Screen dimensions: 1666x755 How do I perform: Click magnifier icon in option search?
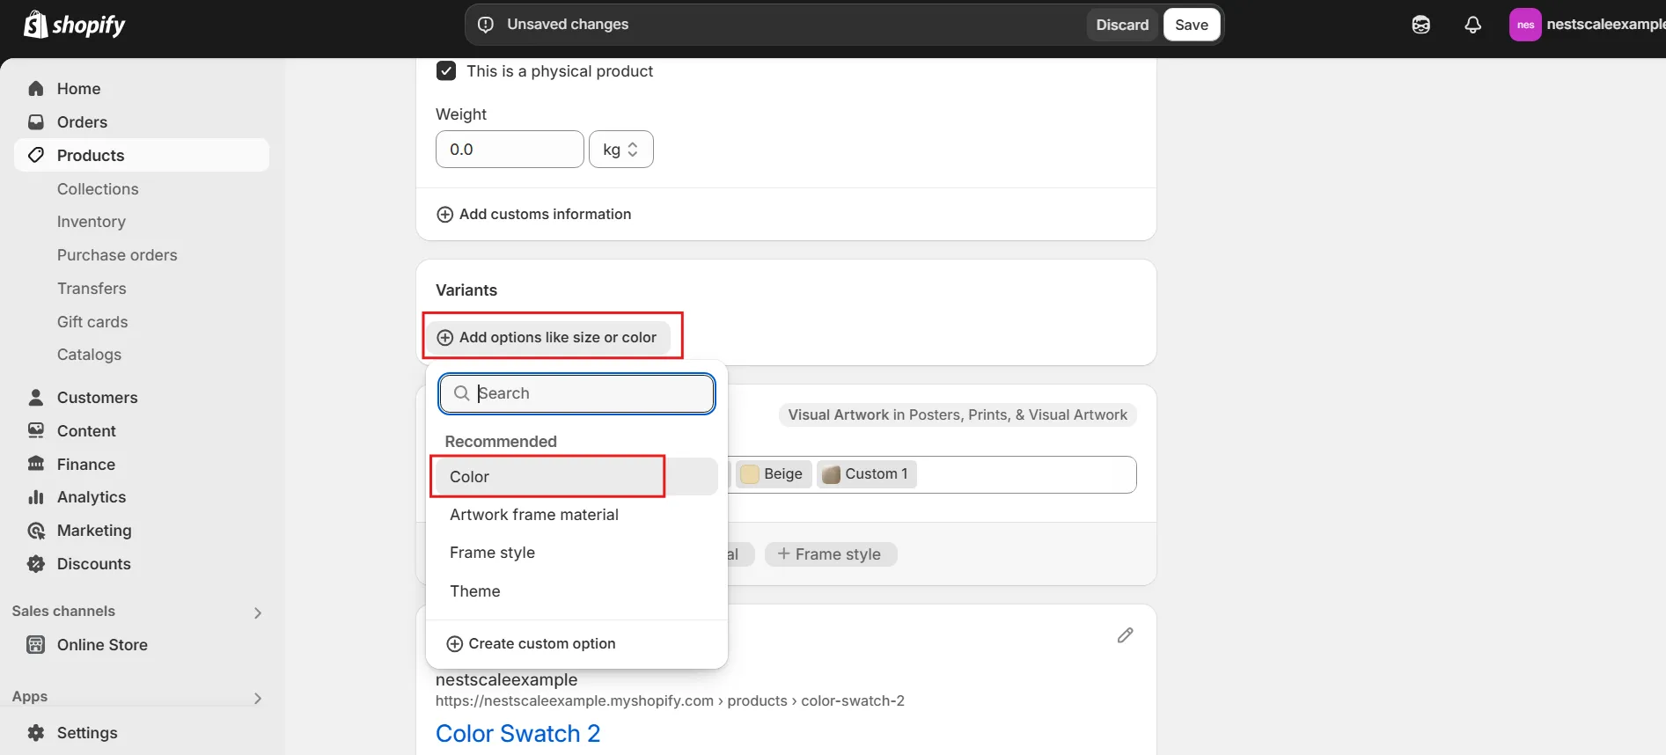tap(461, 393)
